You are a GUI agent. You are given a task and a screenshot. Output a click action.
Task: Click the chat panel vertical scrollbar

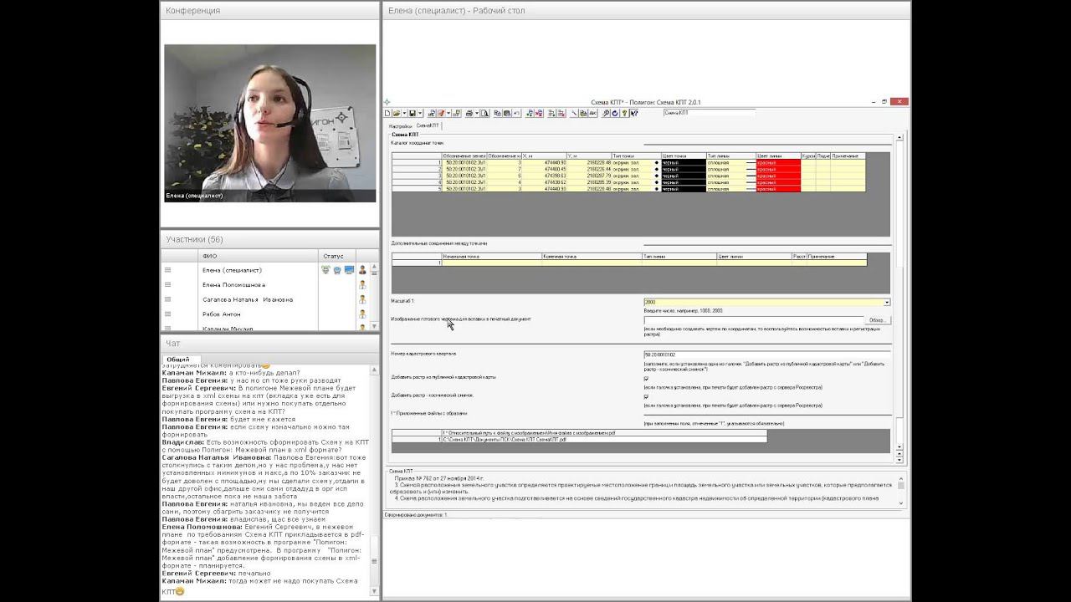375,481
